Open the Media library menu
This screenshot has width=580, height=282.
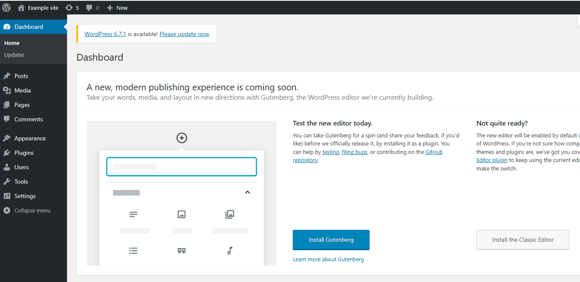(22, 90)
